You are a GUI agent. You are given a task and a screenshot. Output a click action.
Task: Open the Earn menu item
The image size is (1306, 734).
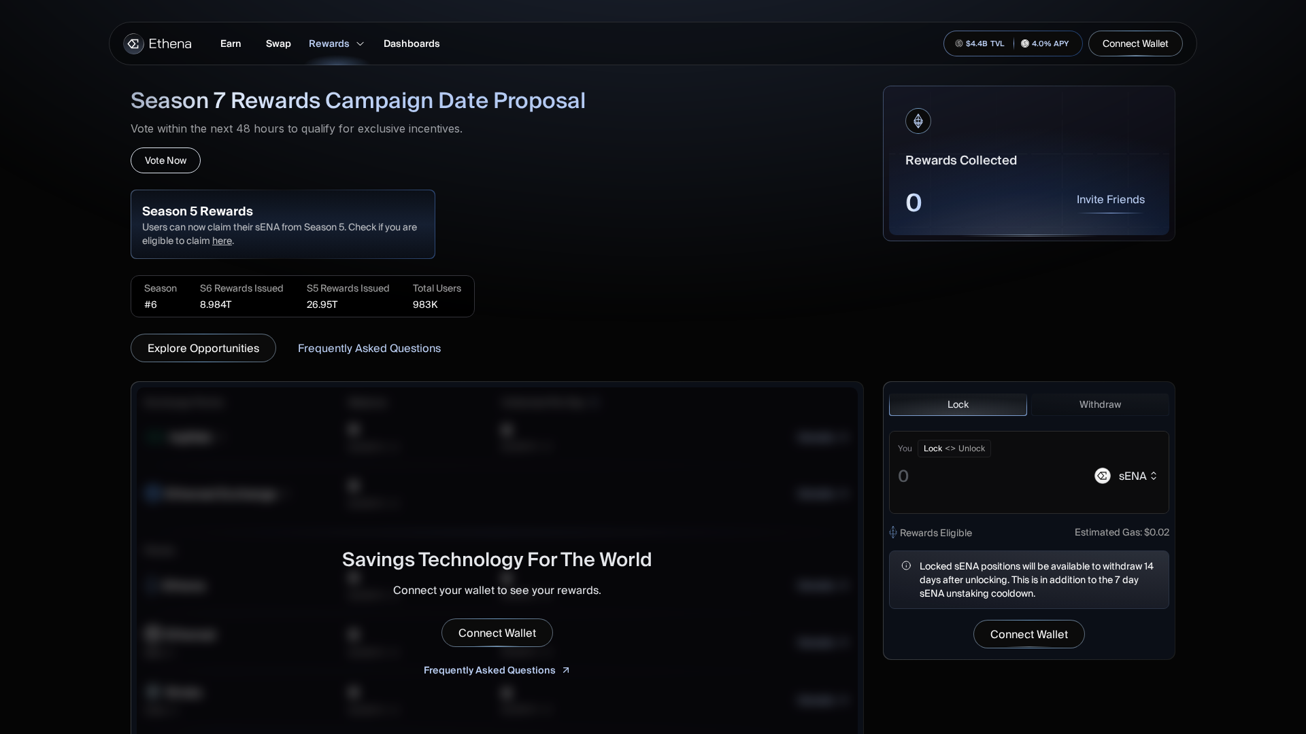pyautogui.click(x=231, y=43)
